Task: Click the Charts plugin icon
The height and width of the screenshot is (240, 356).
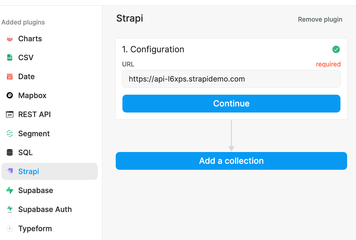Action: click(x=10, y=39)
